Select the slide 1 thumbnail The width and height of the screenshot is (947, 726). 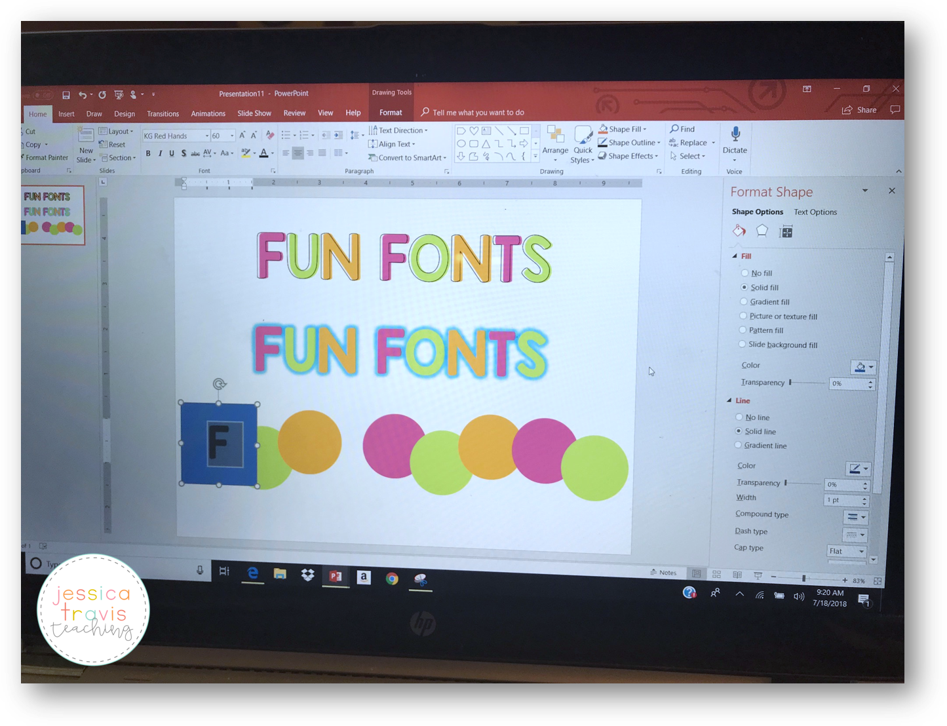pos(53,215)
